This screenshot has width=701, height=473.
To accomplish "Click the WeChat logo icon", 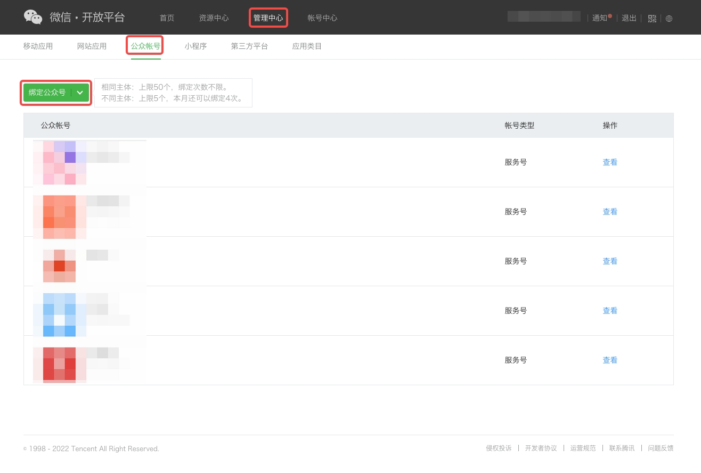I will tap(33, 17).
